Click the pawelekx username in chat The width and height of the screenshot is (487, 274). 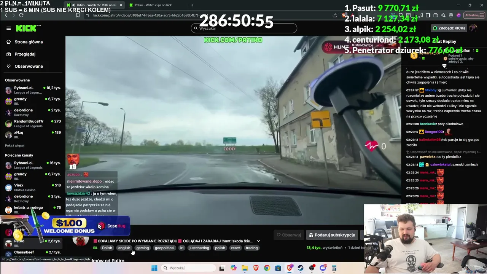pos(428,157)
